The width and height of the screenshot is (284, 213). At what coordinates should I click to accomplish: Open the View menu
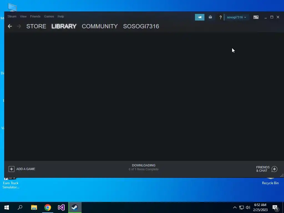click(23, 16)
